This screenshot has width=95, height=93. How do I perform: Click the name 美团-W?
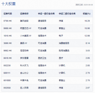tap(24, 43)
